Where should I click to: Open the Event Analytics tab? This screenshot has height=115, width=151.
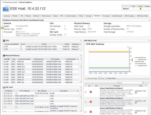click(x=71, y=16)
